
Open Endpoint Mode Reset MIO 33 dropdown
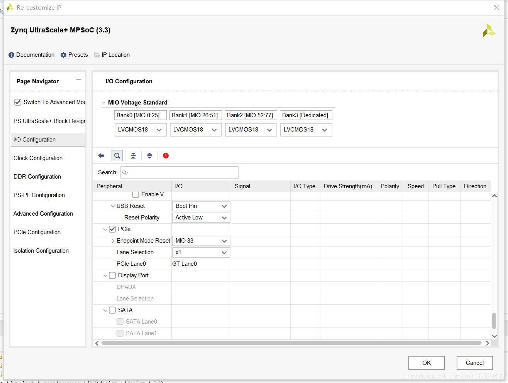click(201, 241)
